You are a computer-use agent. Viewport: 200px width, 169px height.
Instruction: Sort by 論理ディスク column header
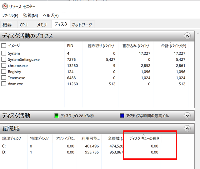(x=12, y=138)
